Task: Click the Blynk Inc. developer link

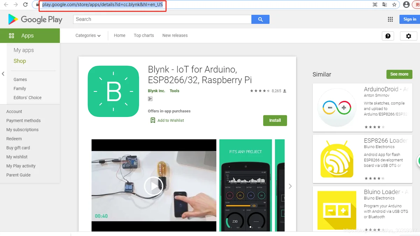Action: [156, 91]
